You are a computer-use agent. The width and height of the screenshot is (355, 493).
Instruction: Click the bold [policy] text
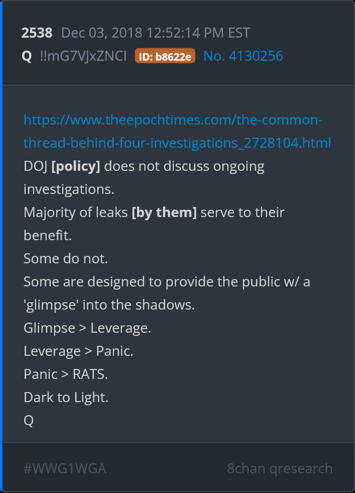(x=76, y=166)
